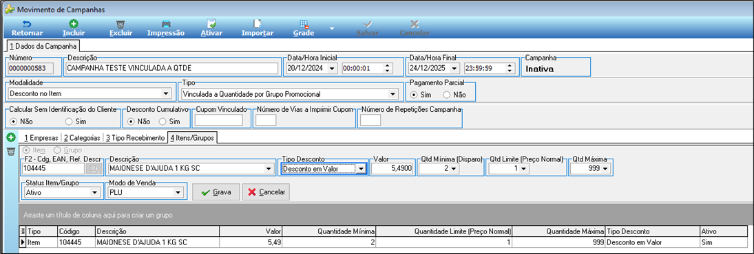Click the Grava button
The width and height of the screenshot is (754, 254).
tap(216, 192)
